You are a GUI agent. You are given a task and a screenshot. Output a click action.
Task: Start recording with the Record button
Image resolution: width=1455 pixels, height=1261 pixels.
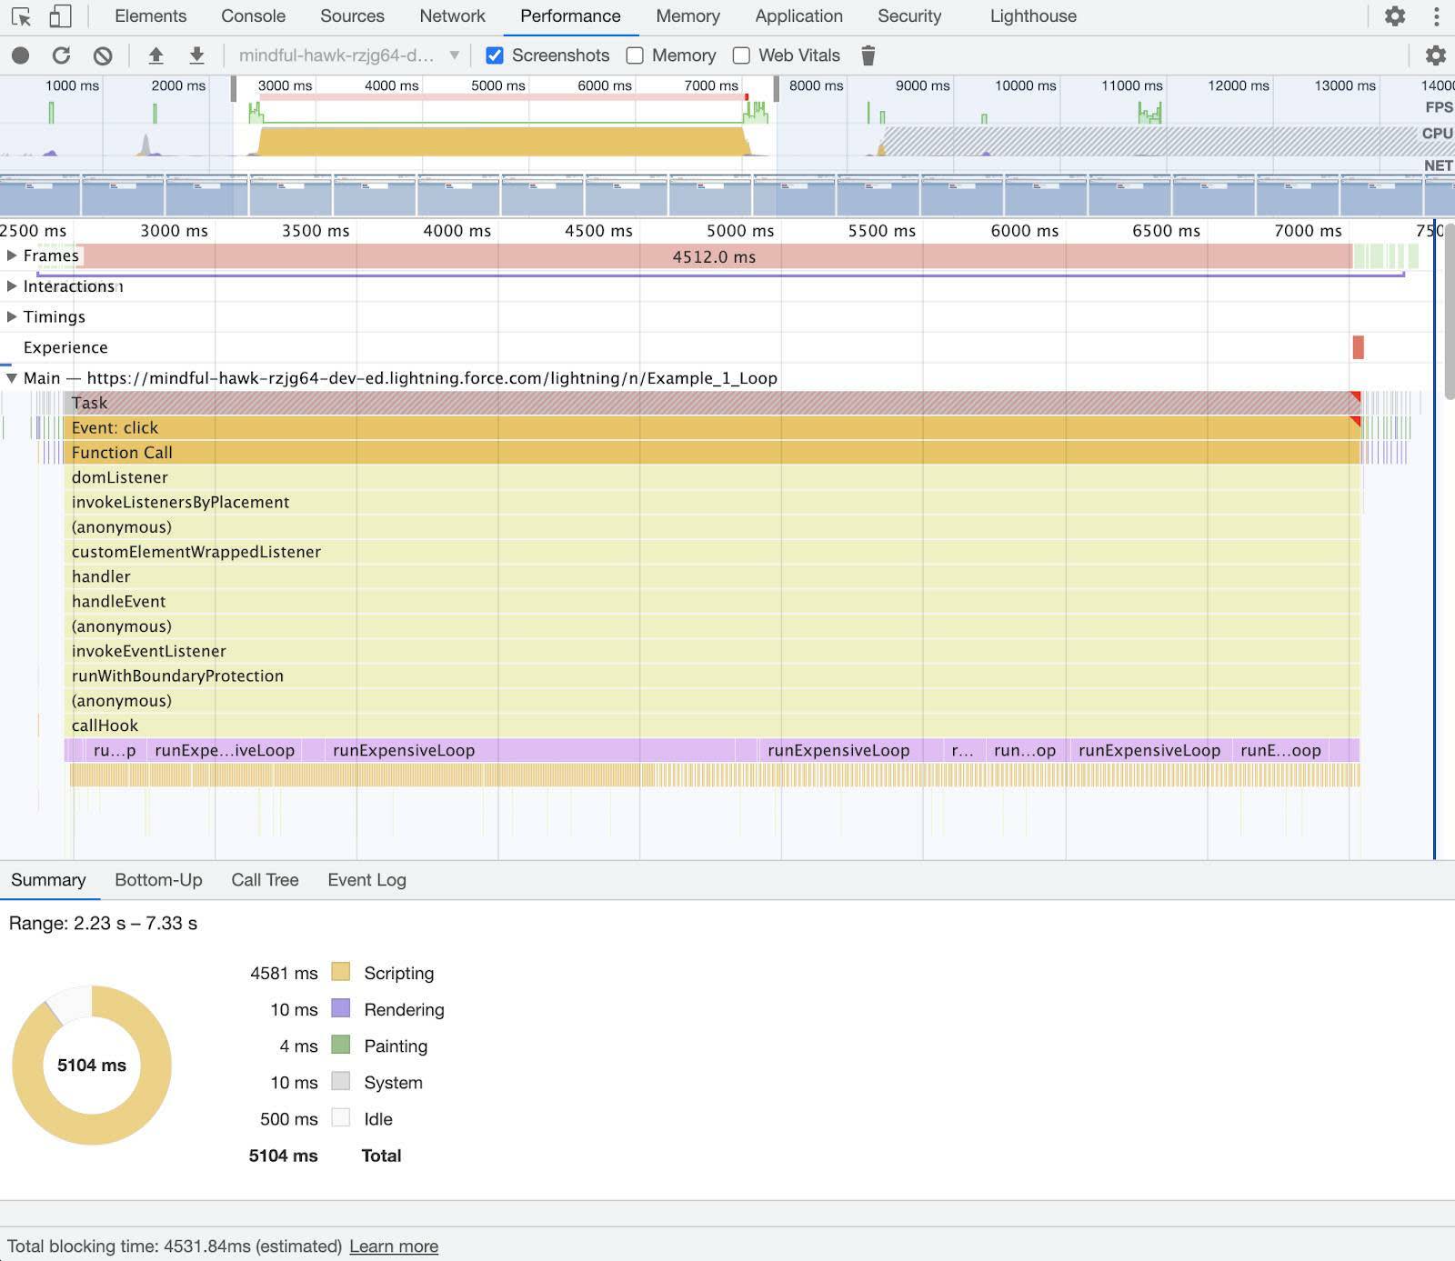click(20, 55)
